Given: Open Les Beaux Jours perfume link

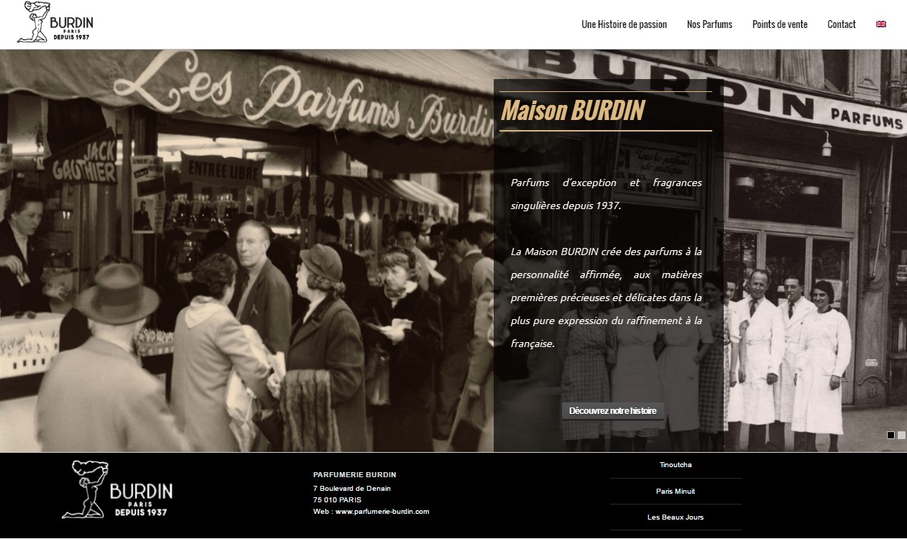Looking at the screenshot, I should tap(676, 517).
